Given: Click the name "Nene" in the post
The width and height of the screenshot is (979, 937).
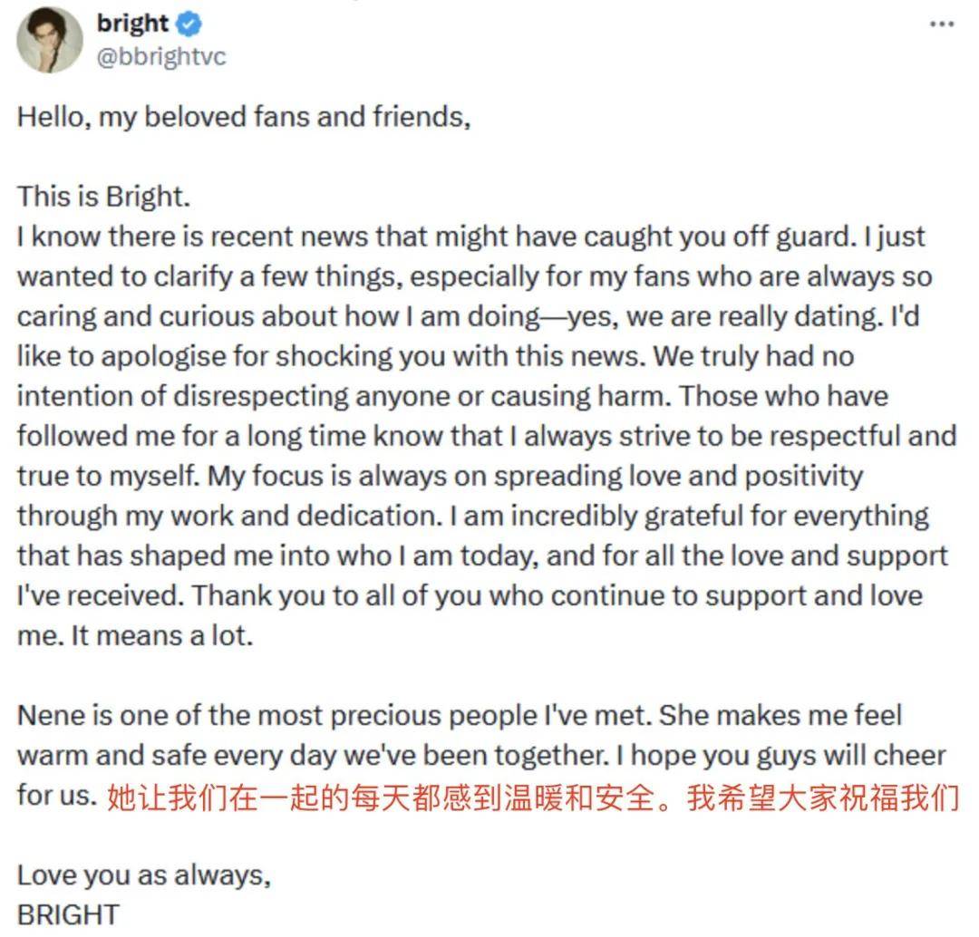Looking at the screenshot, I should (x=50, y=716).
